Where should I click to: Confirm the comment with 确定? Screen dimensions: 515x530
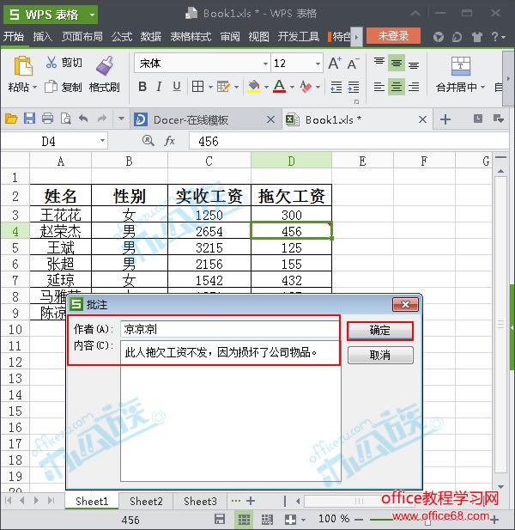[380, 331]
